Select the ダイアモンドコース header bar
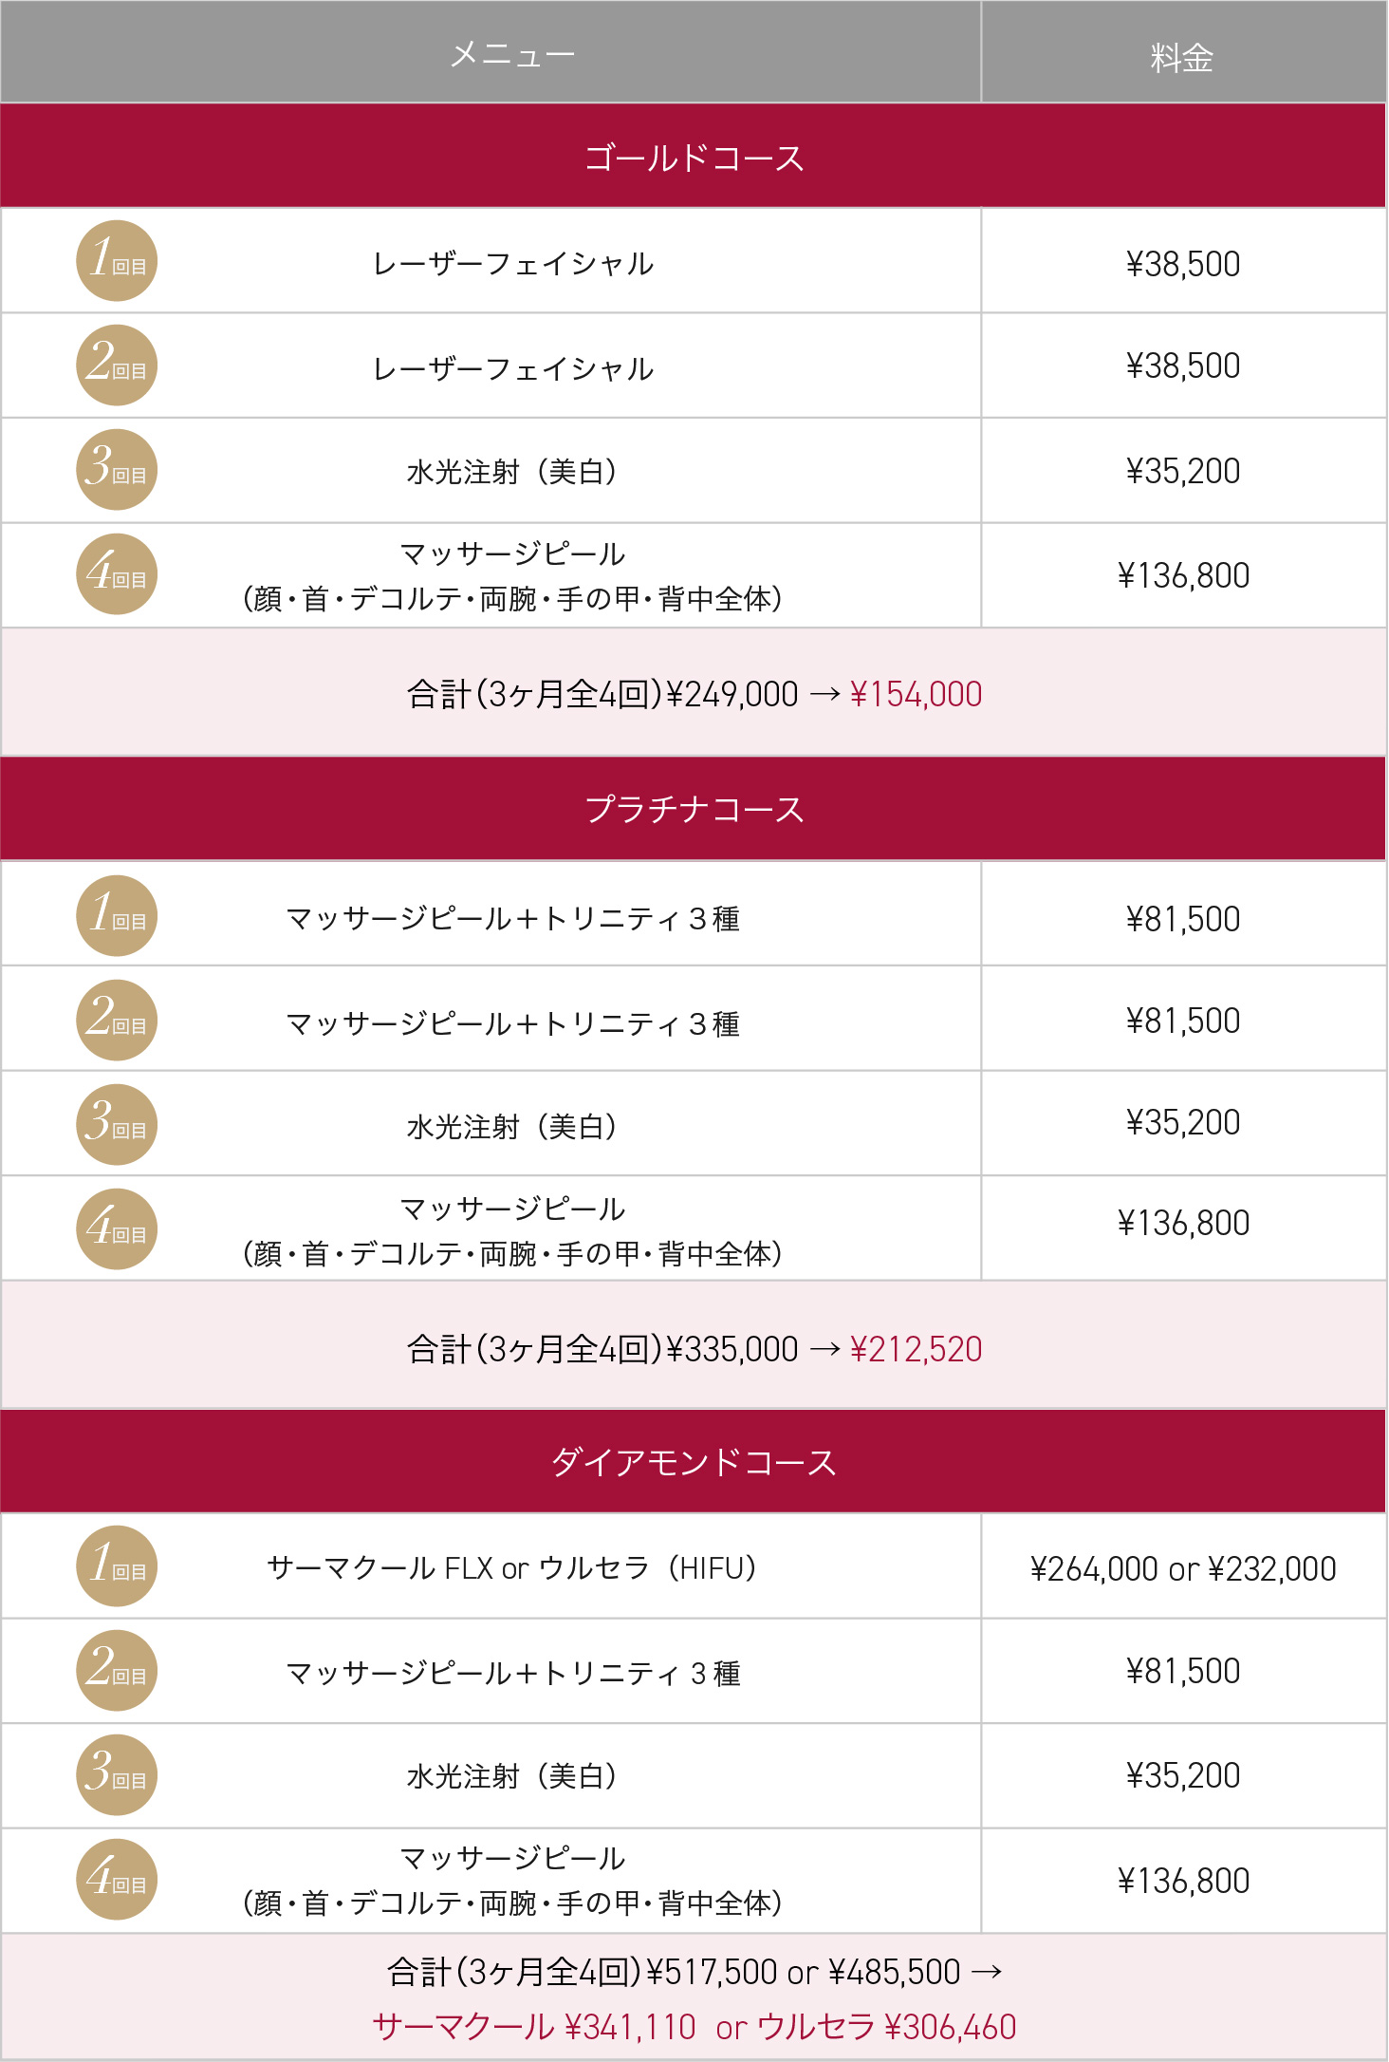 click(694, 1462)
